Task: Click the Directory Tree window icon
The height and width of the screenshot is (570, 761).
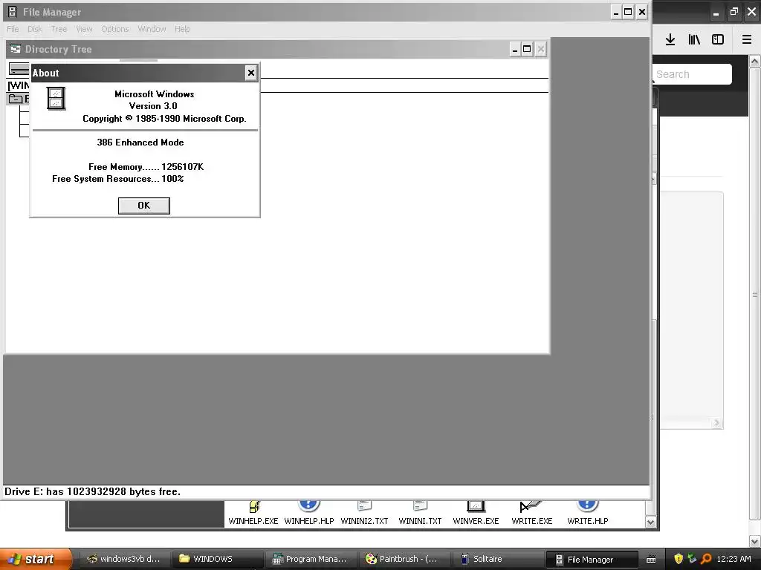Action: pos(16,49)
